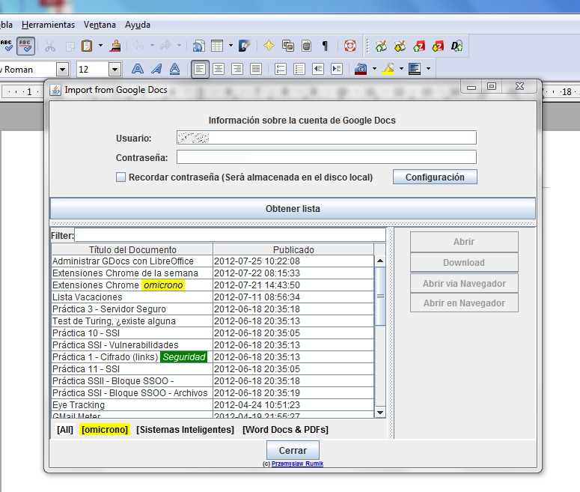Click the Undo arrow icon

pos(138,46)
